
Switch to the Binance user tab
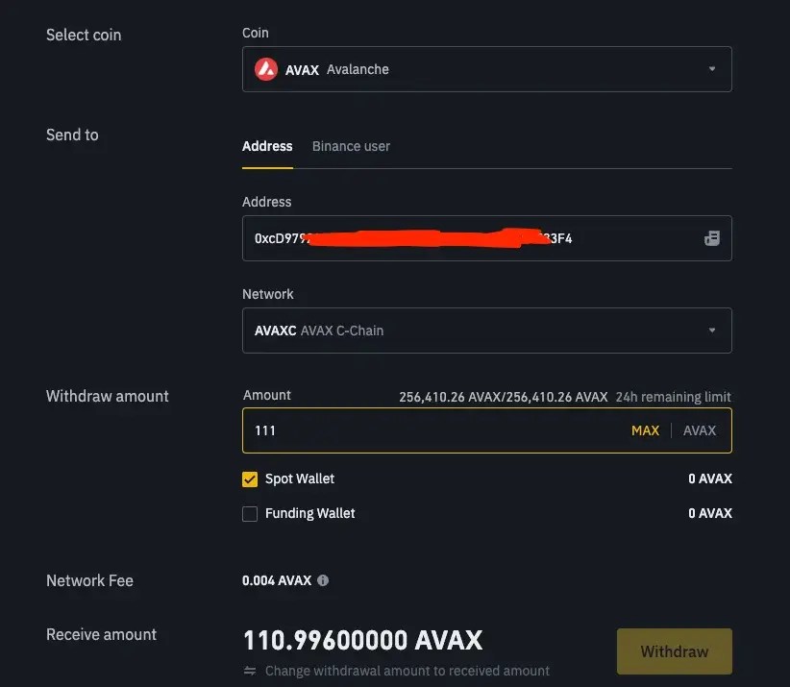[350, 146]
